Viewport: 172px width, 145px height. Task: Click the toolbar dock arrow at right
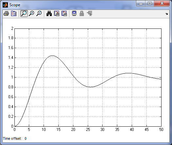pyautogui.click(x=167, y=14)
